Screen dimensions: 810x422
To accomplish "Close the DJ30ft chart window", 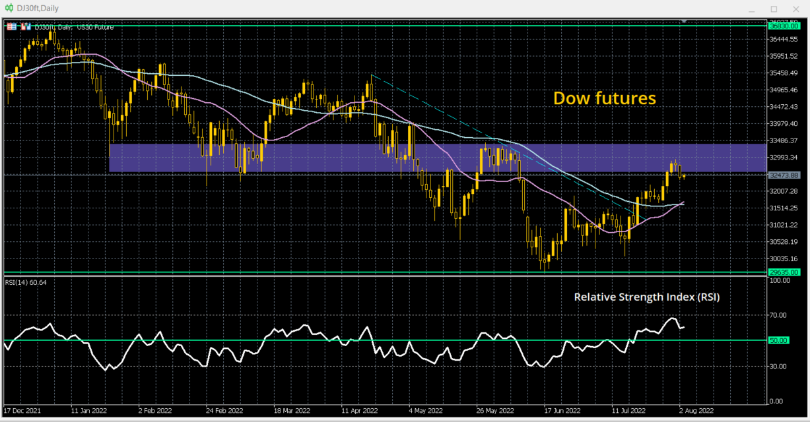I will tap(795, 9).
